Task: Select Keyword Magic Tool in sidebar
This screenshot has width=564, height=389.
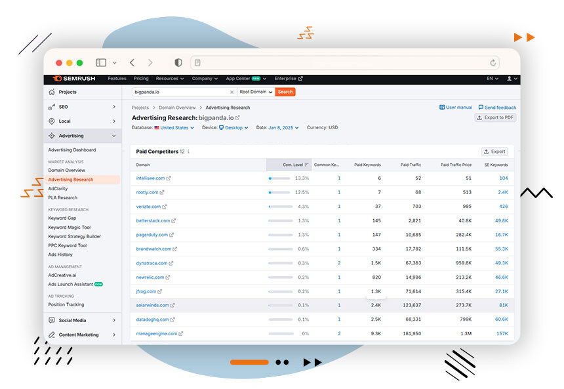Action: pyautogui.click(x=70, y=228)
